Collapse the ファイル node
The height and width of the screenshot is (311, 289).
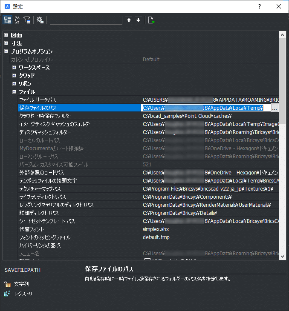point(14,92)
